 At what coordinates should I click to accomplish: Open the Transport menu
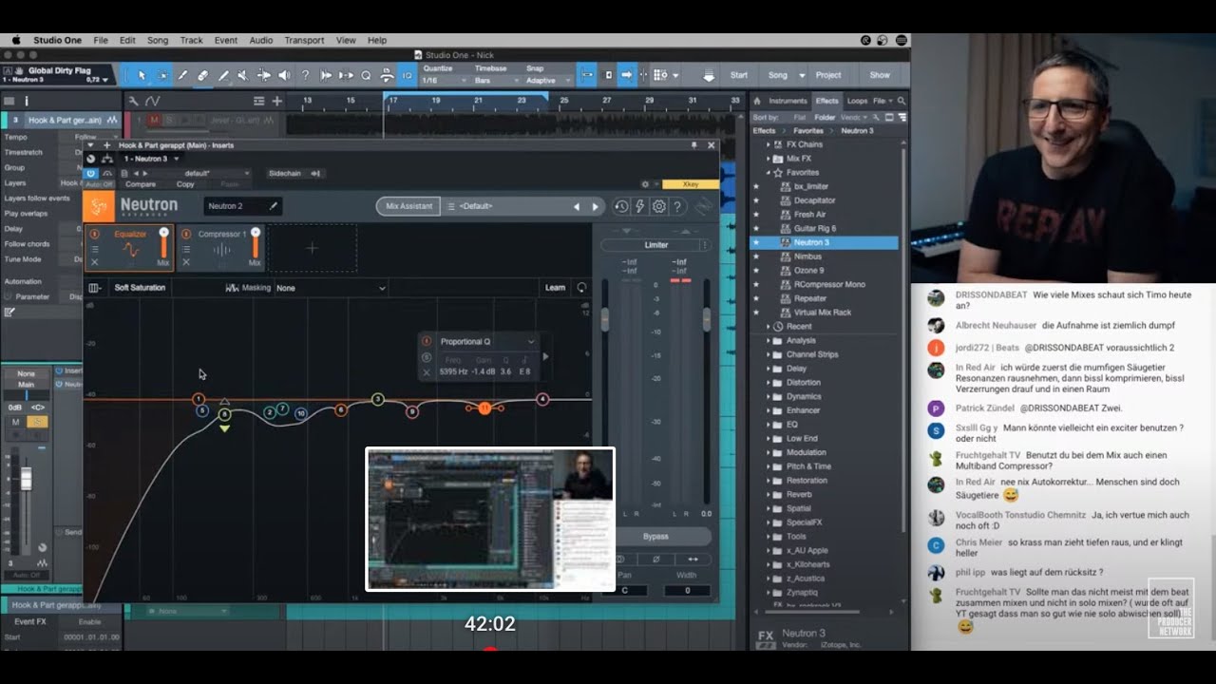point(304,41)
